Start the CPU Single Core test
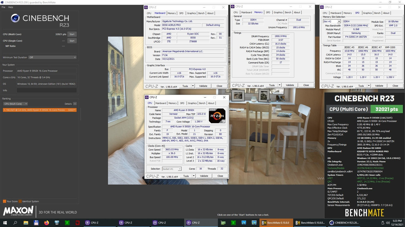This screenshot has height=227, width=405. (72, 41)
